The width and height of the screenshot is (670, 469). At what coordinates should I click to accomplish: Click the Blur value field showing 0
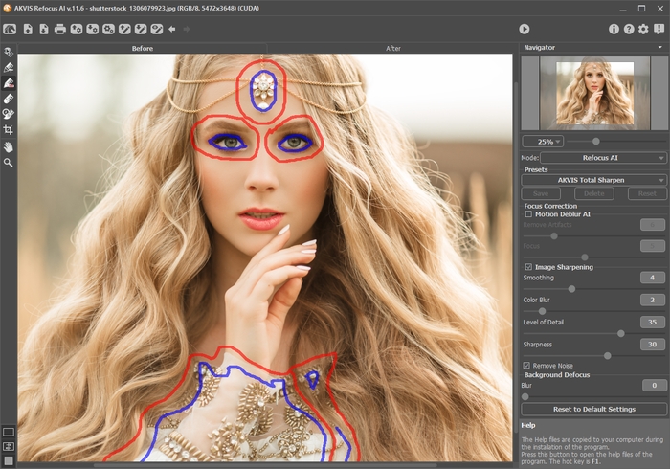point(654,386)
